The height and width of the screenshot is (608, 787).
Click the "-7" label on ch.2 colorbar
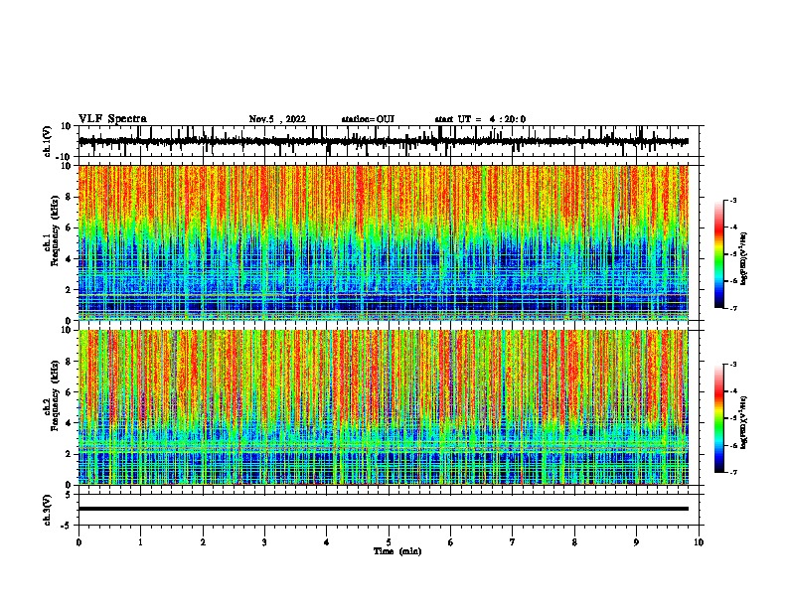pyautogui.click(x=732, y=472)
